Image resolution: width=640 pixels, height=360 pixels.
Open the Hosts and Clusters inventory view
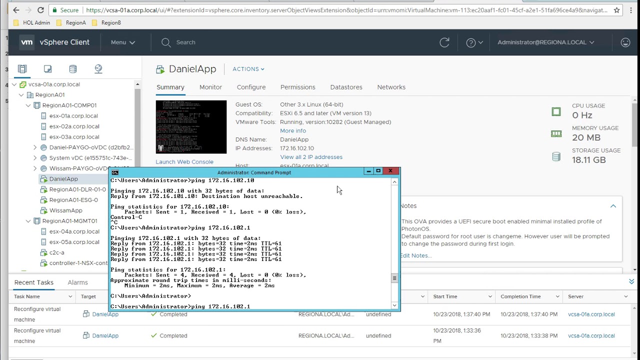[x=22, y=69]
